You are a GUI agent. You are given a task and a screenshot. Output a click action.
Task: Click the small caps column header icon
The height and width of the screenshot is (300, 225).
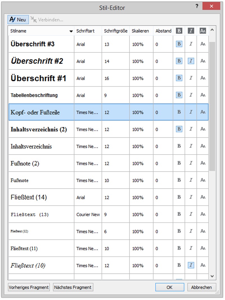[203, 31]
